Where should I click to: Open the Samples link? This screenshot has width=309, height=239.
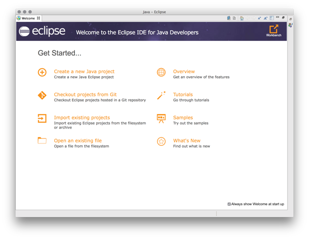pos(183,118)
